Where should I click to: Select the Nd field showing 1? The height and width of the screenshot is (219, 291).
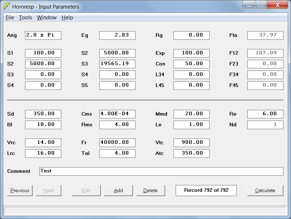click(x=265, y=125)
